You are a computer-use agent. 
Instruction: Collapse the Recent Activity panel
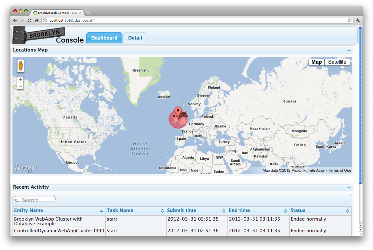pos(349,188)
